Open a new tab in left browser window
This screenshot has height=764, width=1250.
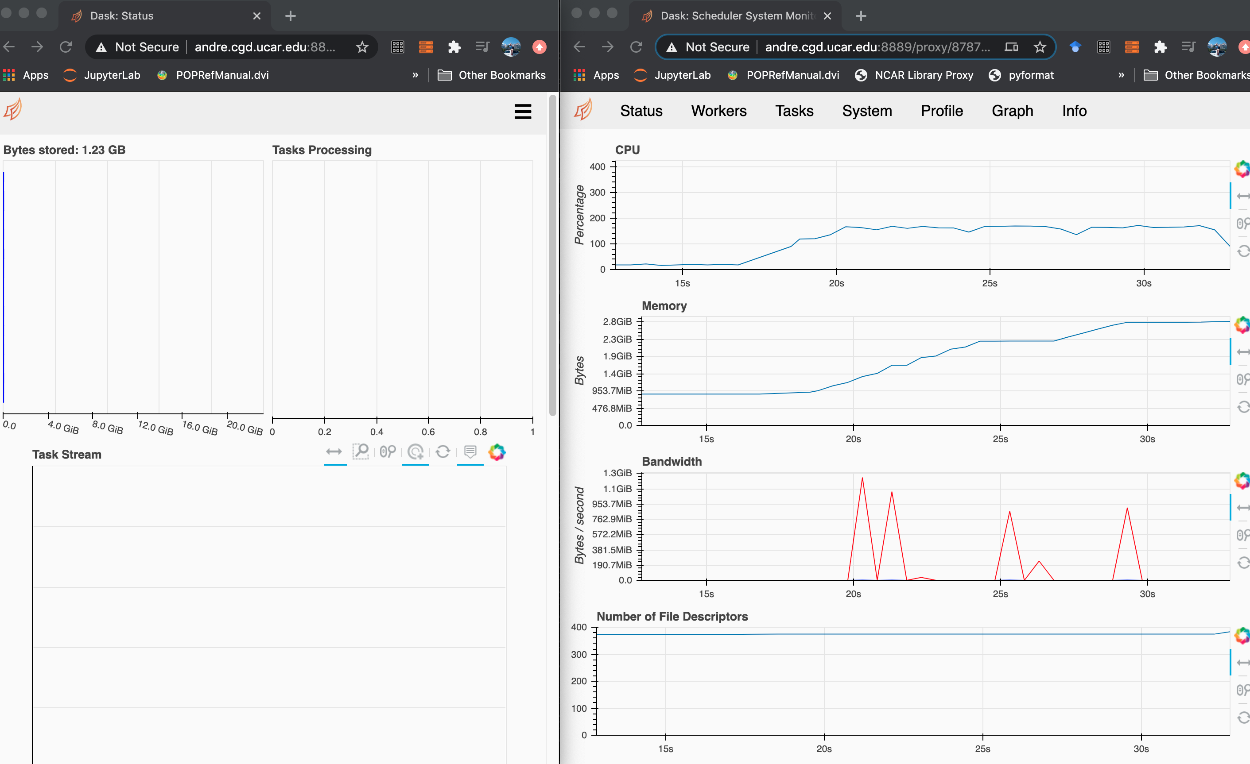pyautogui.click(x=290, y=16)
